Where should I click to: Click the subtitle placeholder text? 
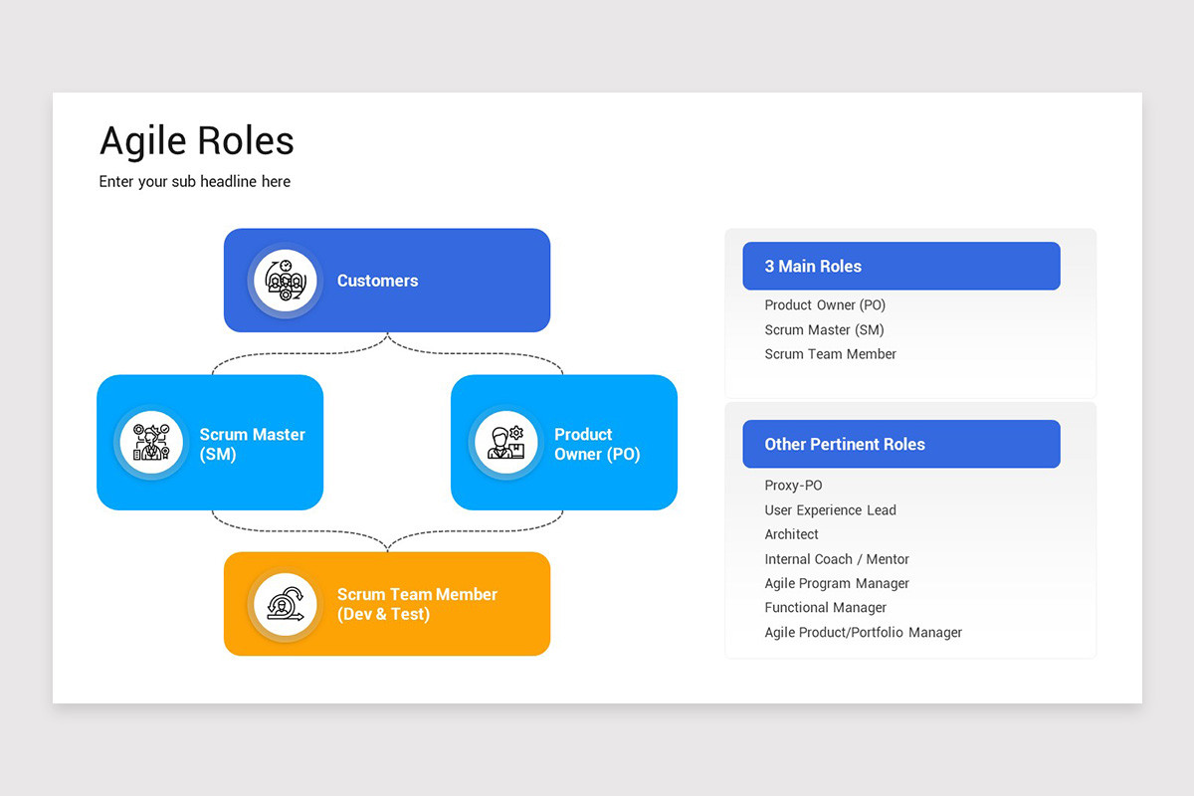(194, 181)
